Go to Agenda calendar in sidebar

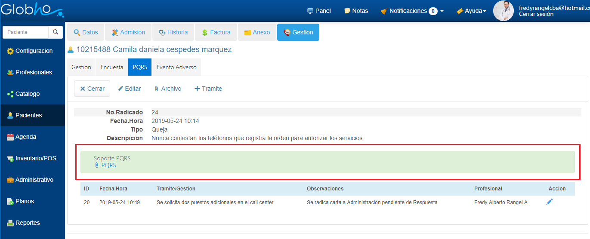coord(31,137)
